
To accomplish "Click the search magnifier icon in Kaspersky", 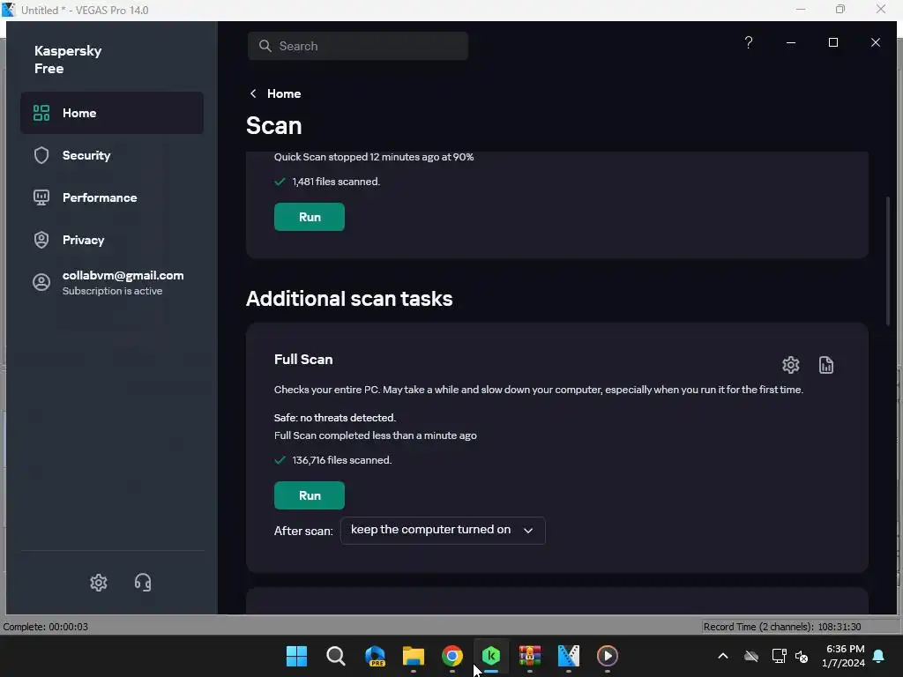I will [x=265, y=46].
